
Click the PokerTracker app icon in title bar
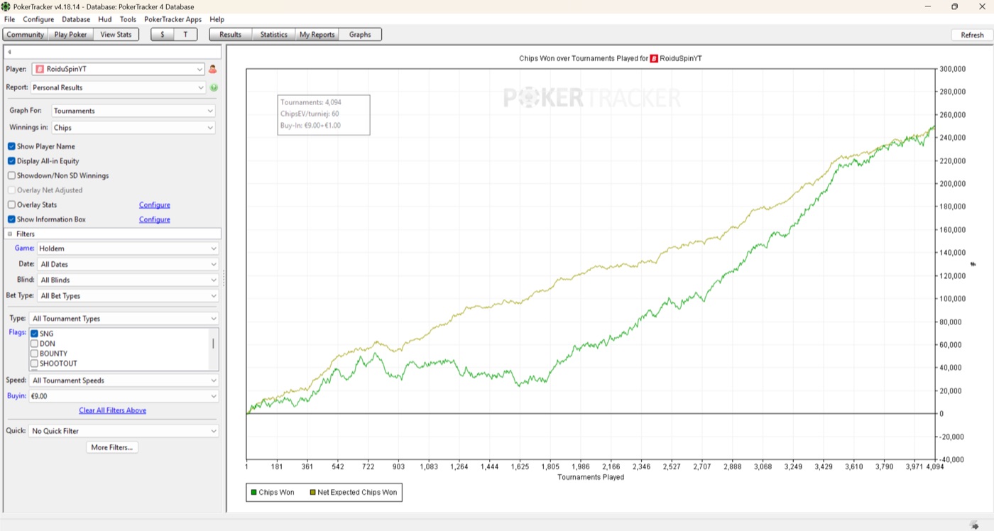6,6
